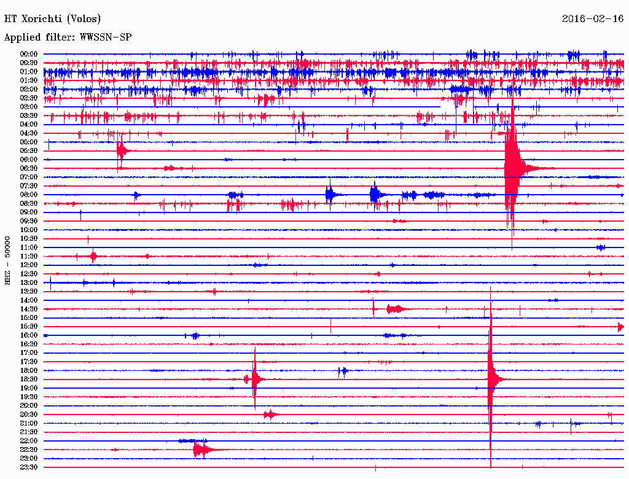629x479 pixels.
Task: Click the 10:00 time label
Action: click(x=29, y=230)
